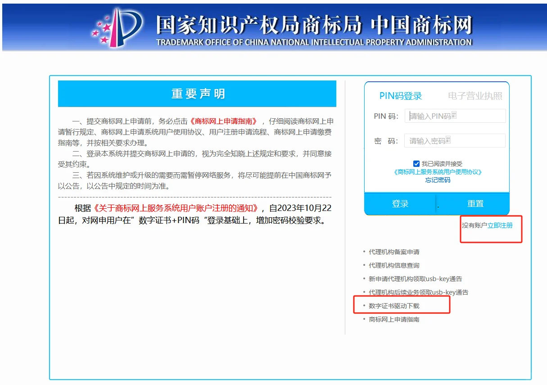Click the keyboard icon in PIN码 field
The width and height of the screenshot is (547, 385).
click(x=454, y=116)
